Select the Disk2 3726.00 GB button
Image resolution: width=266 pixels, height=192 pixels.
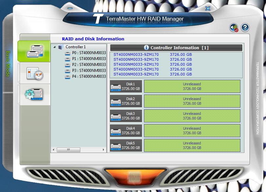126,101
